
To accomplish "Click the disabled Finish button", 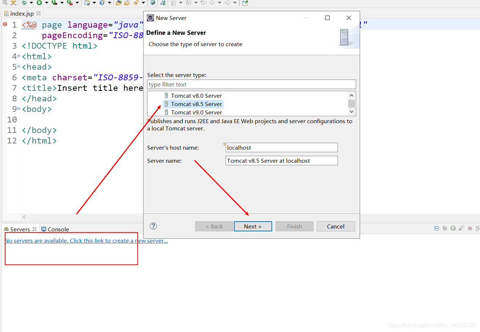I will point(294,226).
